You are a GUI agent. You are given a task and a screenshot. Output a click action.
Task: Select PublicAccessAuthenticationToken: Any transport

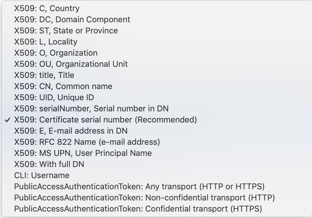139,187
